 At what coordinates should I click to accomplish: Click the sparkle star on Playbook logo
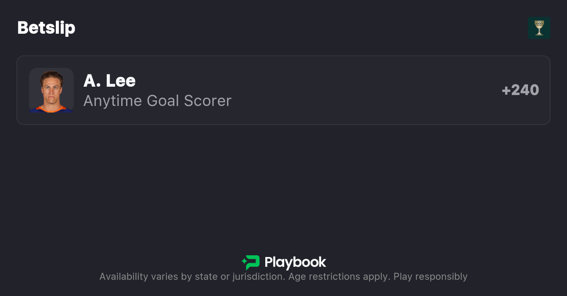pos(244,262)
